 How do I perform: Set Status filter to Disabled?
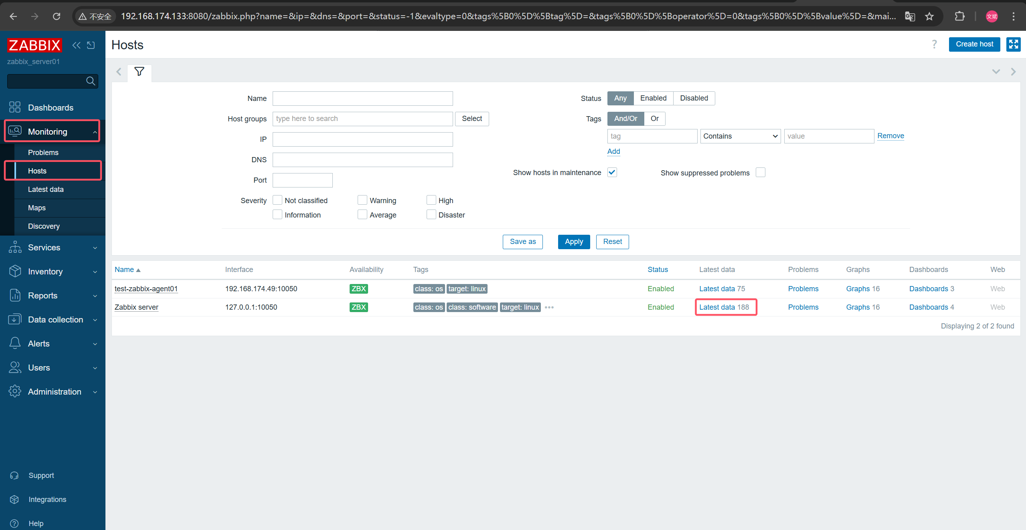[694, 98]
